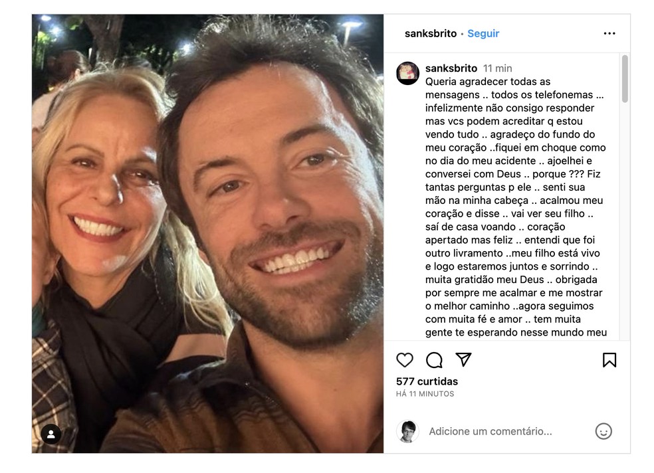This screenshot has height=473, width=654.
Task: Open the emoji picker in the comment bar
Action: pos(603,431)
